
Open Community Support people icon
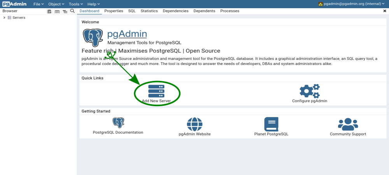[348, 124]
